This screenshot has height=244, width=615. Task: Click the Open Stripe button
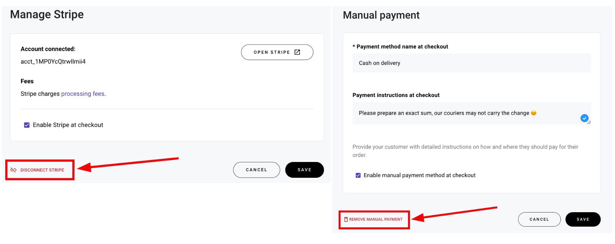tap(277, 52)
